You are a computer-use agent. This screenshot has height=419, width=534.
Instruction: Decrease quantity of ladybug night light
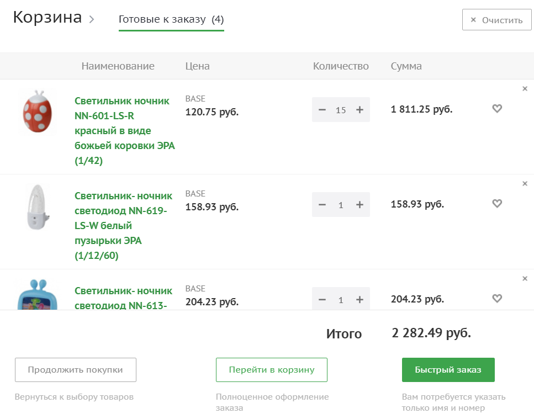click(322, 110)
